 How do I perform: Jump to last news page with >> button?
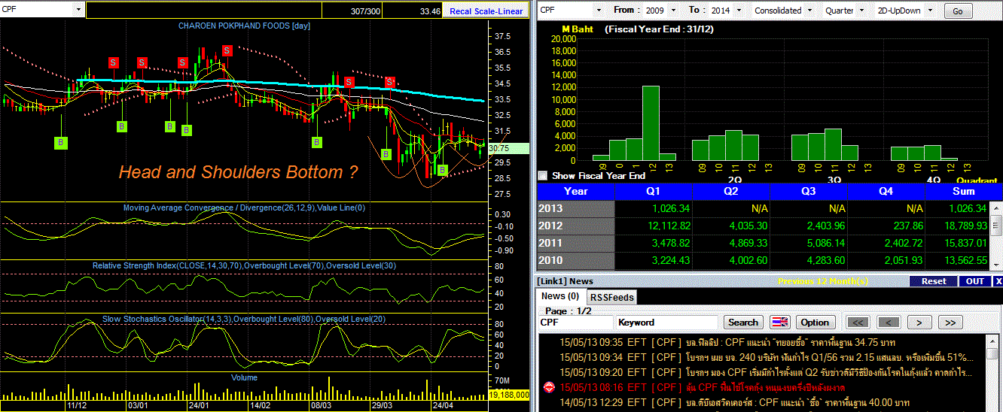tap(950, 323)
